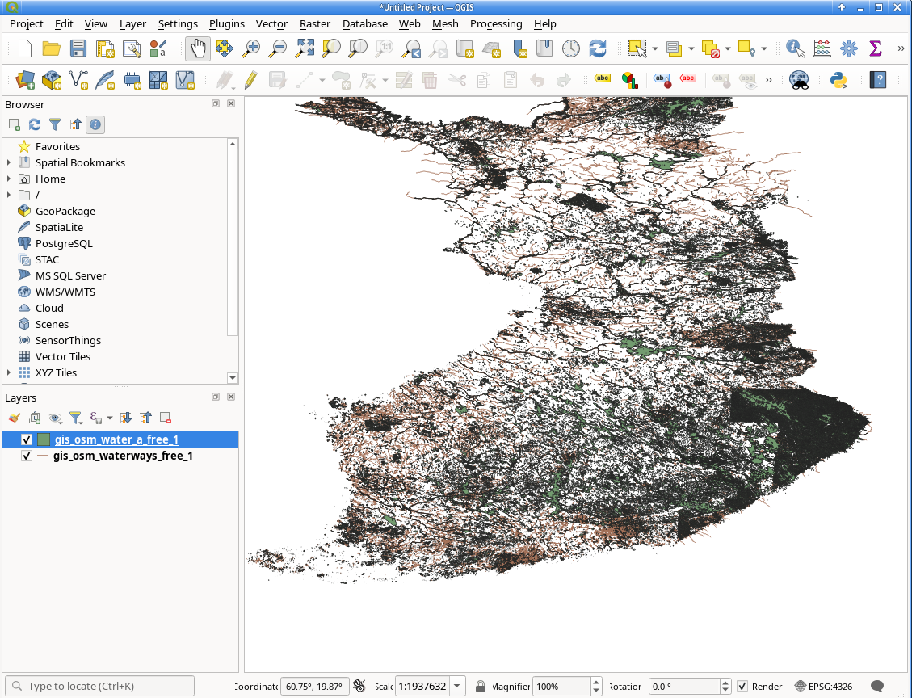Click the green water layer color swatch
This screenshot has height=698, width=912.
pyautogui.click(x=43, y=439)
